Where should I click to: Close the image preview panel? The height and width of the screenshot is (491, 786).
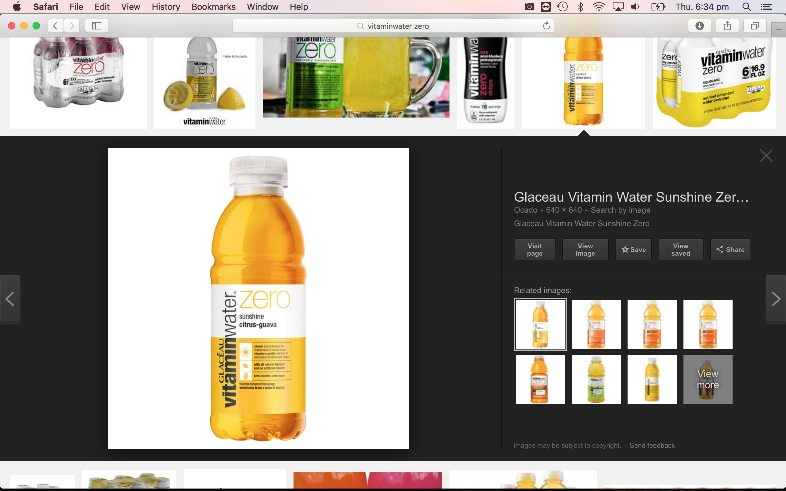pos(766,156)
